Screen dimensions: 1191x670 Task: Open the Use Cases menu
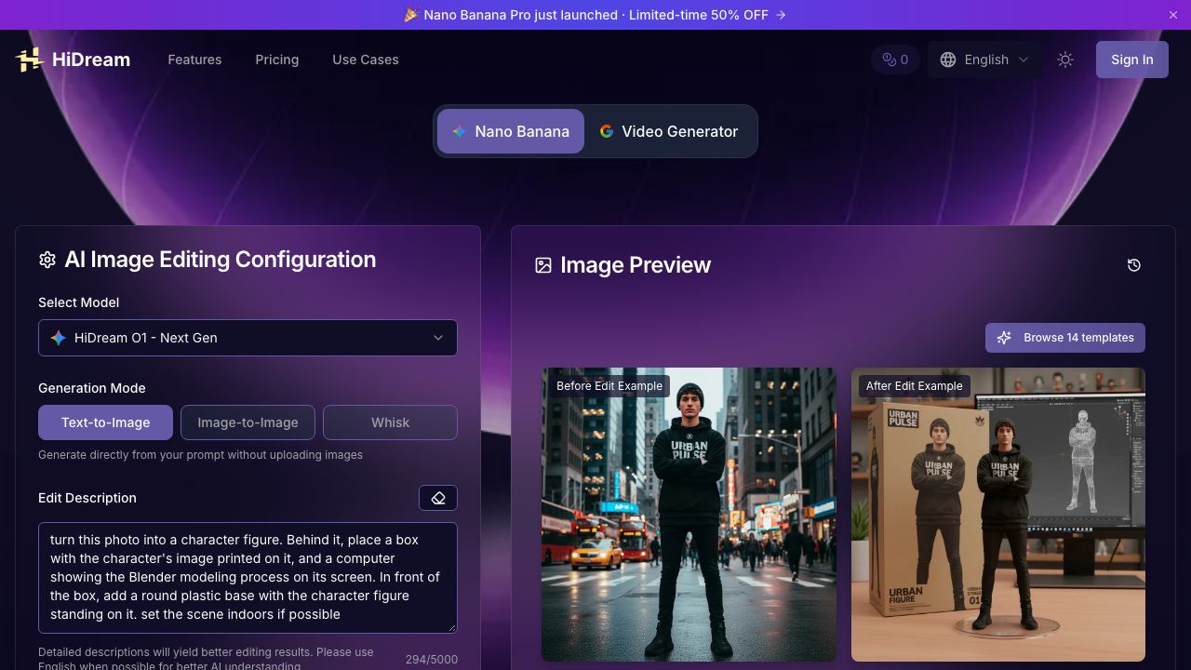click(x=366, y=60)
